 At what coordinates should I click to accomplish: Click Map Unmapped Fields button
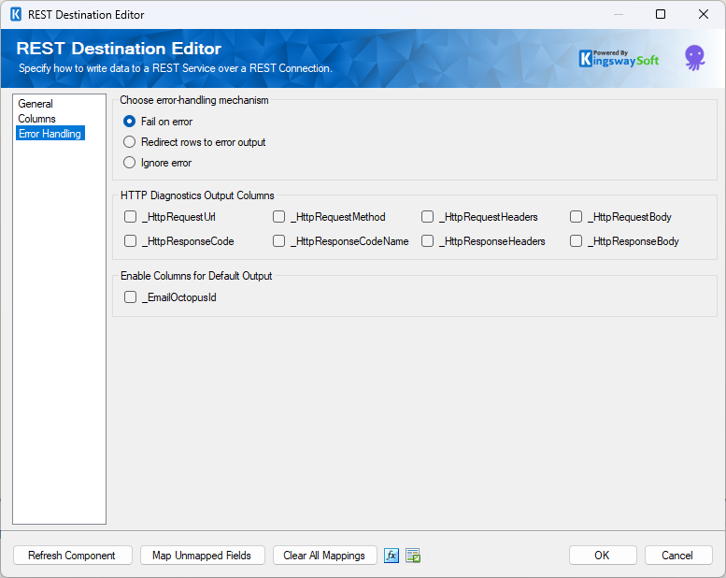click(x=203, y=556)
